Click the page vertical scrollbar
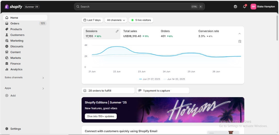Viewport: 279px width, 135px height. [277, 28]
